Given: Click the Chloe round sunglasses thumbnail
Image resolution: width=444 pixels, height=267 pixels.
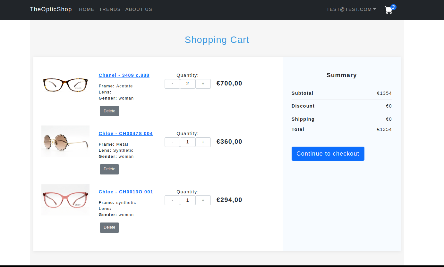Looking at the screenshot, I should point(65,142).
